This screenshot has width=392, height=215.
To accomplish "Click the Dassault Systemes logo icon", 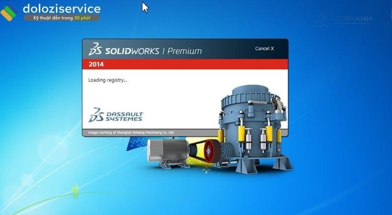I will pyautogui.click(x=96, y=115).
